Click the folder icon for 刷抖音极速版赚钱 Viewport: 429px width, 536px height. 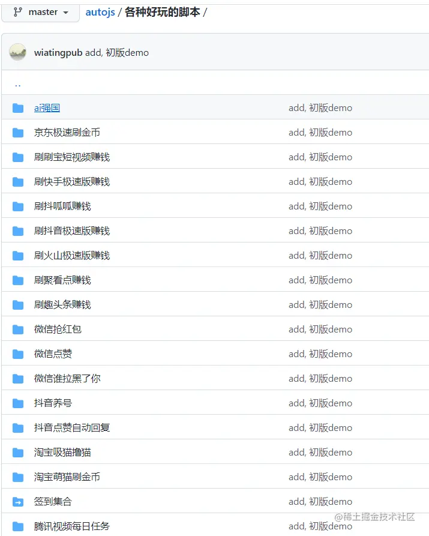click(18, 231)
